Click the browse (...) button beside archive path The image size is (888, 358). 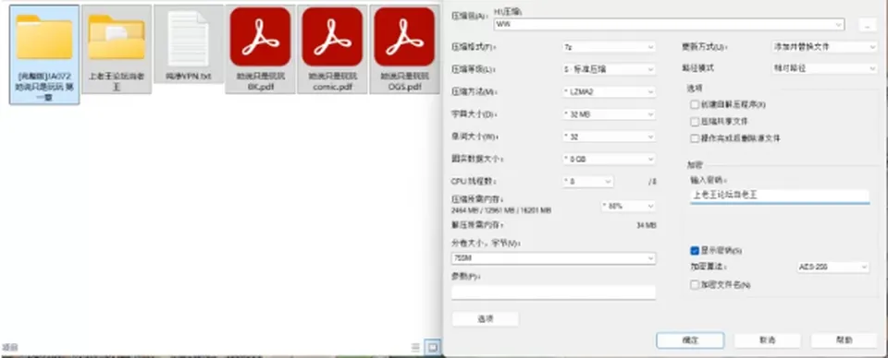click(867, 25)
